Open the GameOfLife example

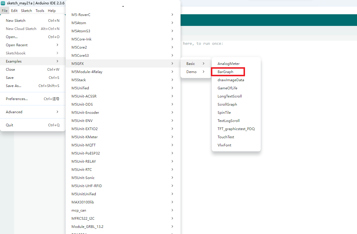(x=236, y=88)
